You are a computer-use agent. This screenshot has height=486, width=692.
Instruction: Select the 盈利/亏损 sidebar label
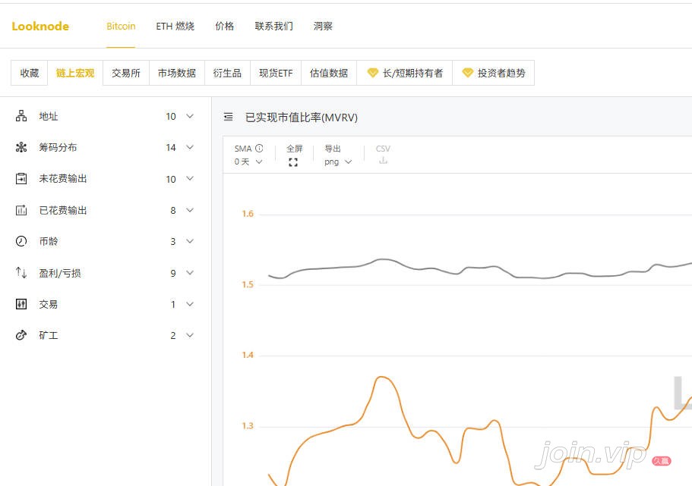click(x=60, y=273)
